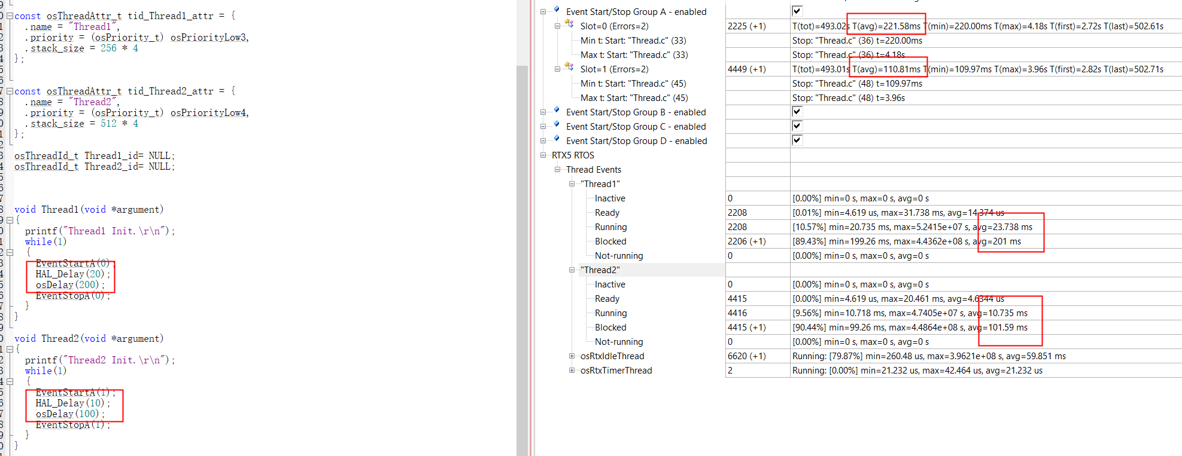This screenshot has height=456, width=1182.
Task: Fold the tid_Thread1_attr struct code block
Action: point(10,16)
